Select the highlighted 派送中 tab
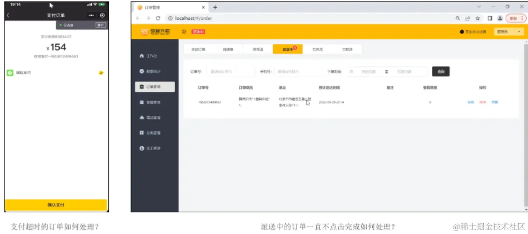 point(288,49)
